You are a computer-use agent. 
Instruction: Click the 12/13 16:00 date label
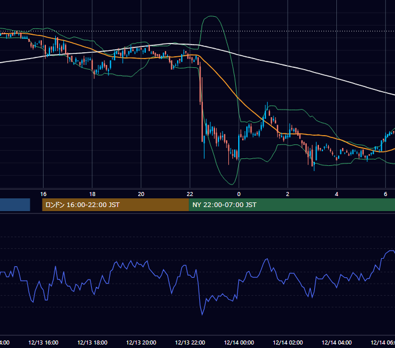click(44, 342)
